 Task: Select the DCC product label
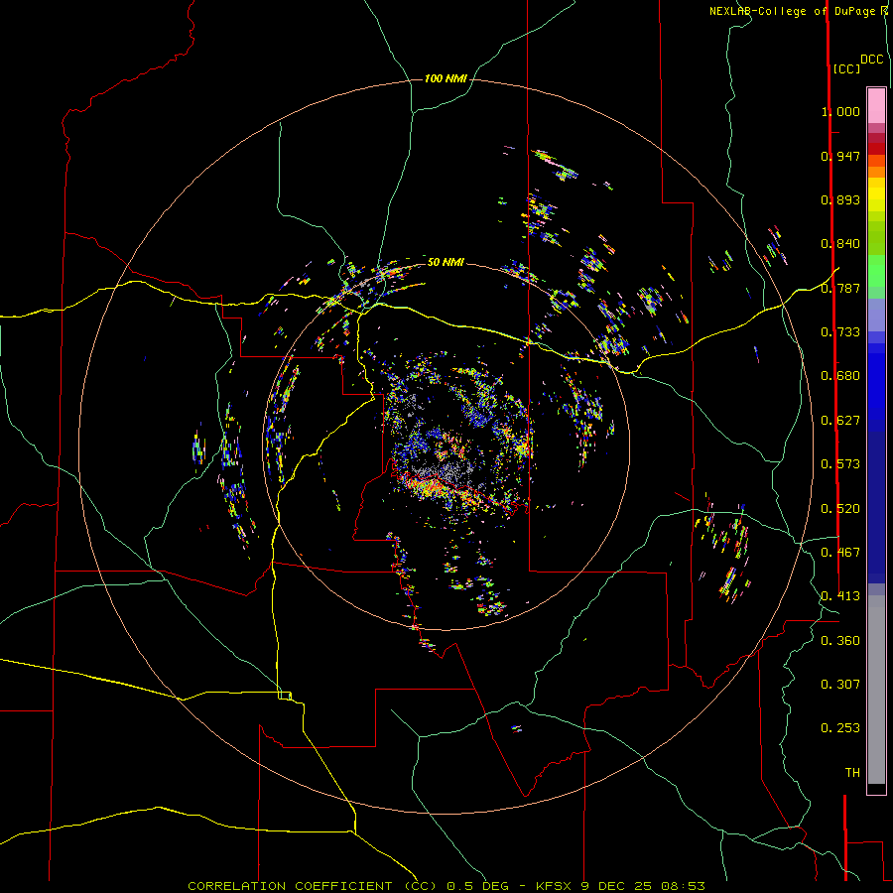point(872,60)
